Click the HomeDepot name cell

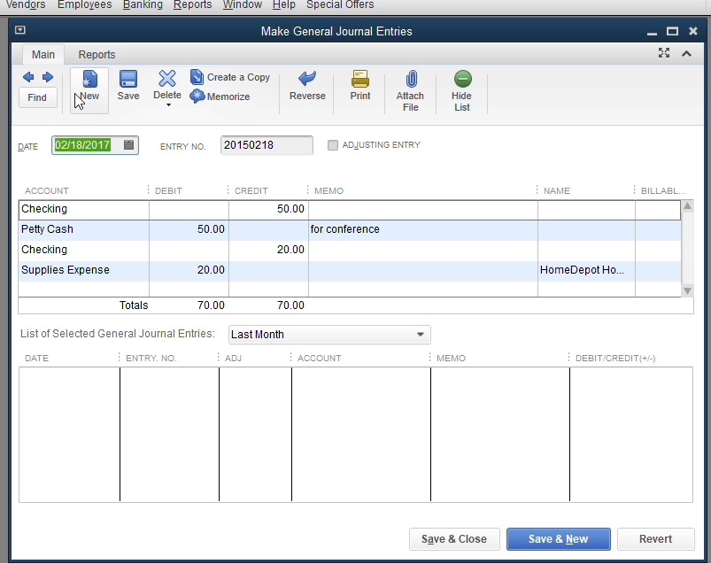tap(586, 270)
